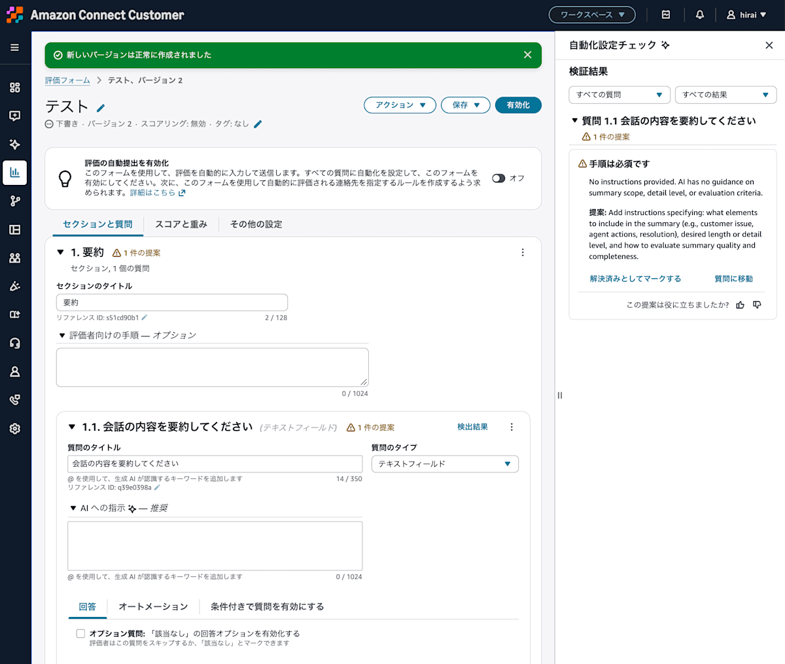Image resolution: width=785 pixels, height=664 pixels.
Task: Give thumbs up to the suggestion
Action: coord(741,305)
